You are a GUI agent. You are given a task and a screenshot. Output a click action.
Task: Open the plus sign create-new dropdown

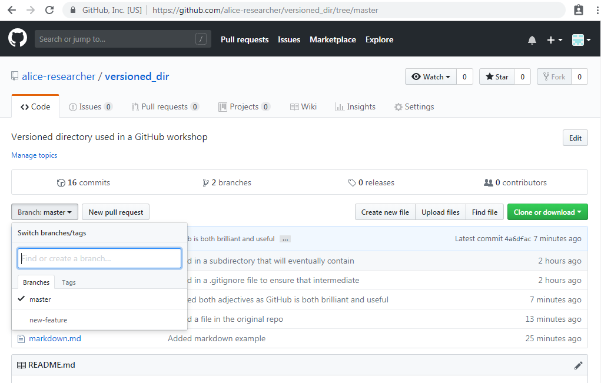[554, 39]
